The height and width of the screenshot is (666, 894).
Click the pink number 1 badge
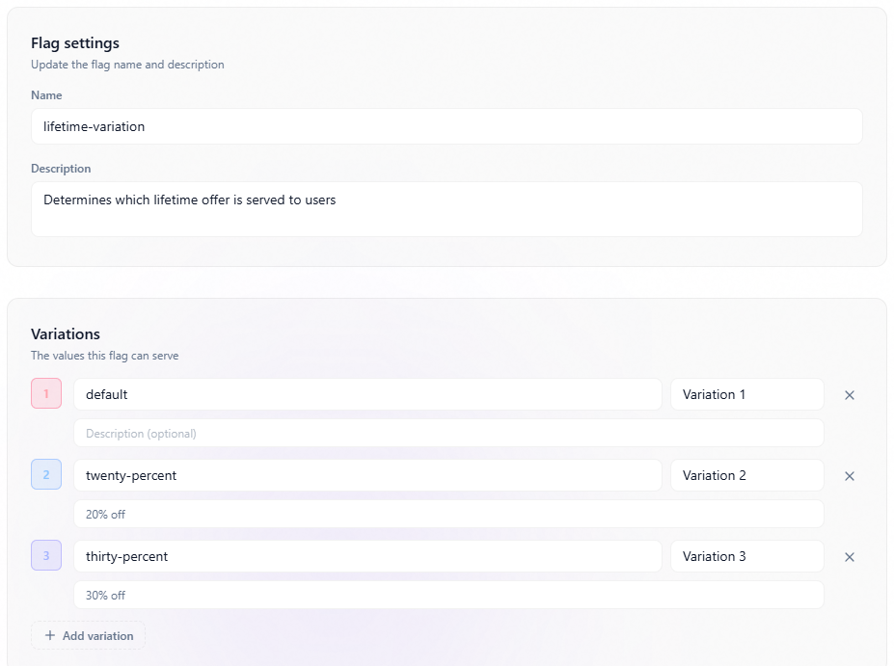tap(46, 393)
